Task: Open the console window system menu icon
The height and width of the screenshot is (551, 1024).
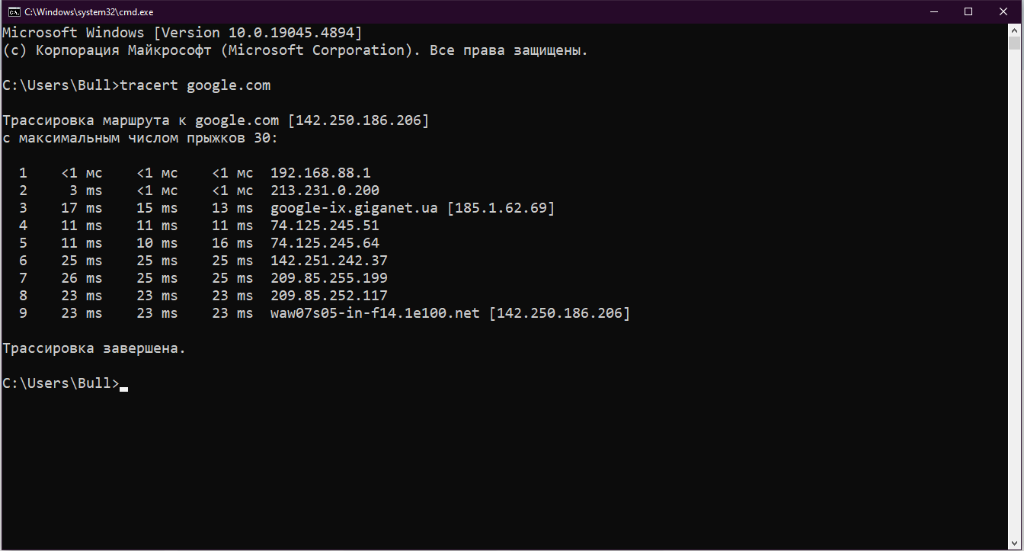Action: (13, 11)
